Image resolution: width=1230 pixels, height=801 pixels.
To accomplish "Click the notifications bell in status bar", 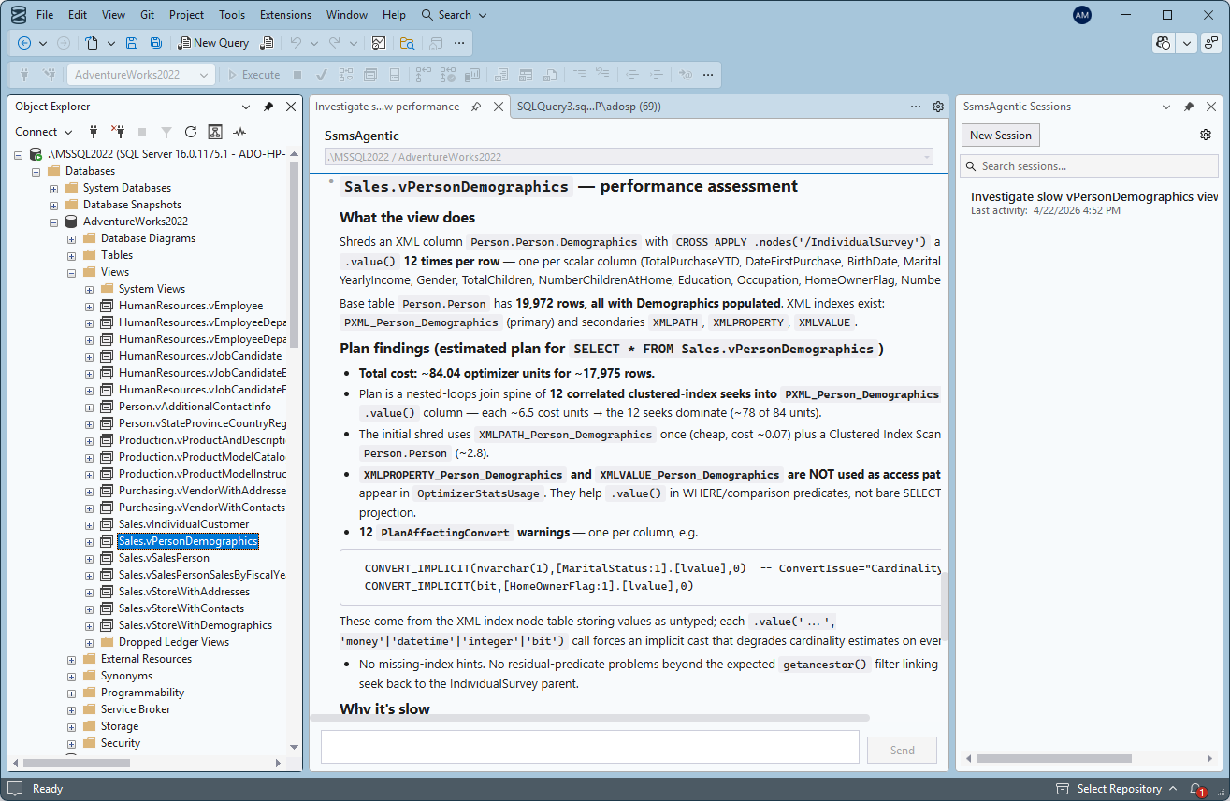I will click(1194, 788).
